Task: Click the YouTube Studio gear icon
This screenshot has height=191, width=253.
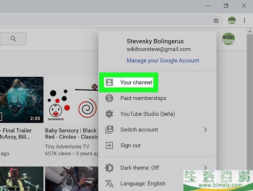Action: (109, 114)
